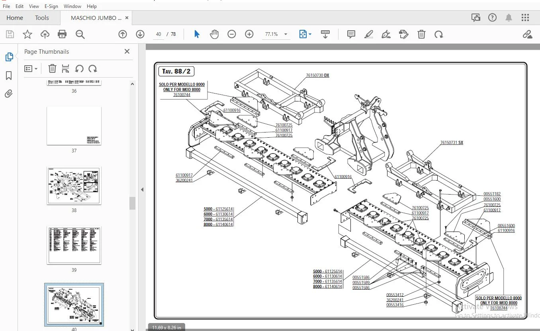Open the Bookmarks pane

pos(9,76)
